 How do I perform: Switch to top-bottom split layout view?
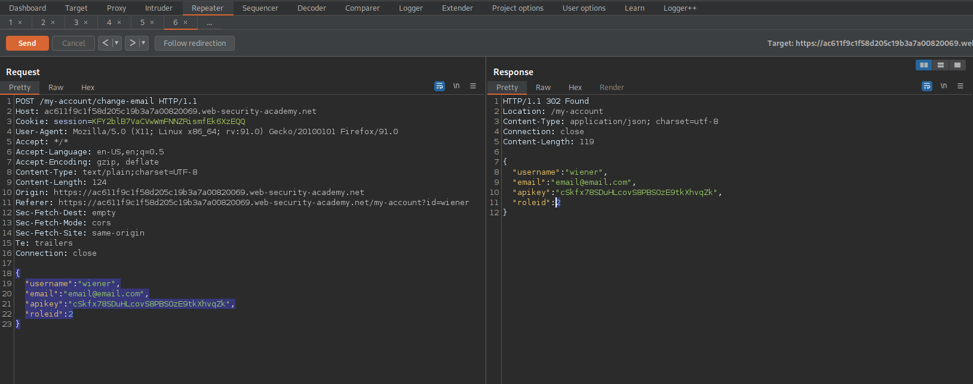941,65
